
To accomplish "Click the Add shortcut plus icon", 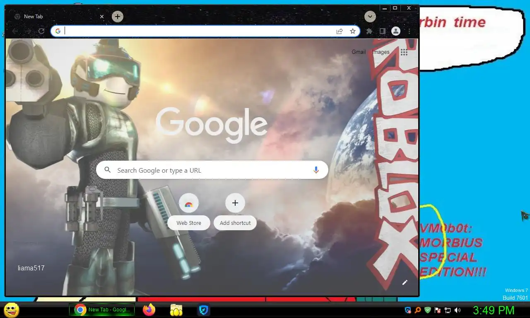I will click(235, 203).
